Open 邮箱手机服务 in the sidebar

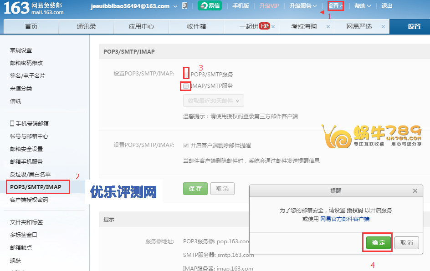tap(26, 162)
